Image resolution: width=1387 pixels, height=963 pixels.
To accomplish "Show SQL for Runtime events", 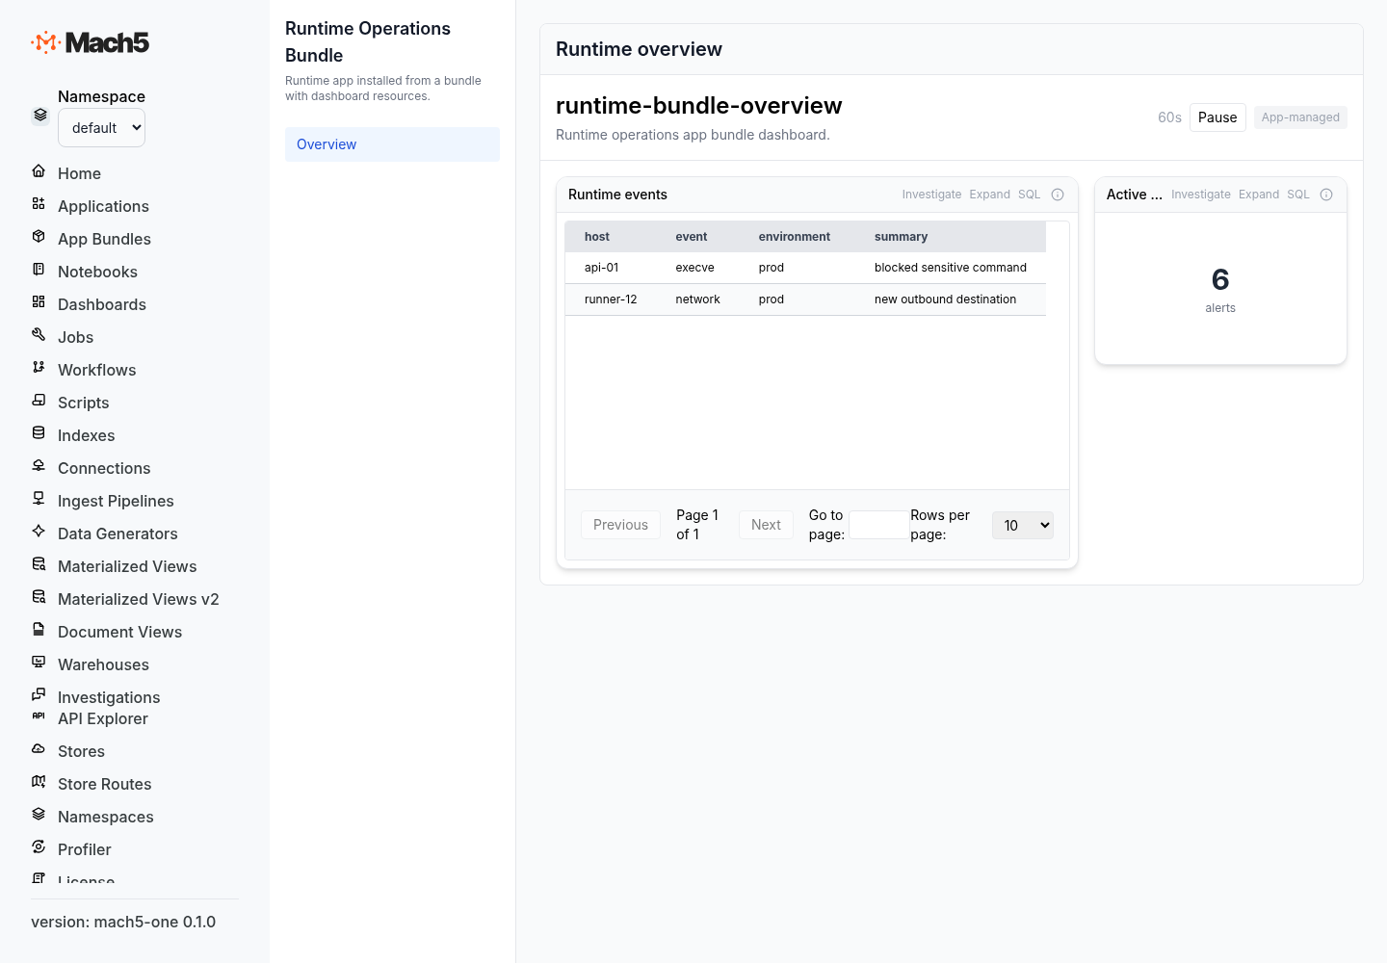I will pyautogui.click(x=1029, y=195).
